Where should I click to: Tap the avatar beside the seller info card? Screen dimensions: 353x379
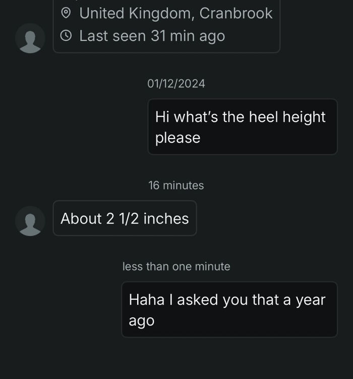coord(30,38)
